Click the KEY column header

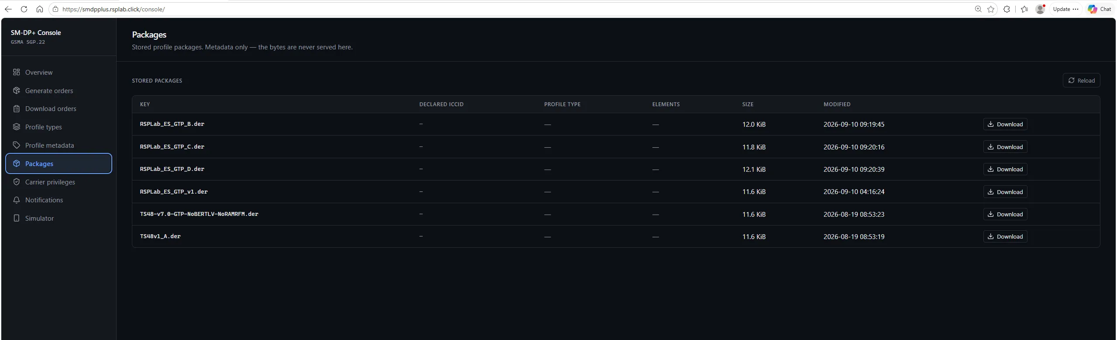coord(145,104)
